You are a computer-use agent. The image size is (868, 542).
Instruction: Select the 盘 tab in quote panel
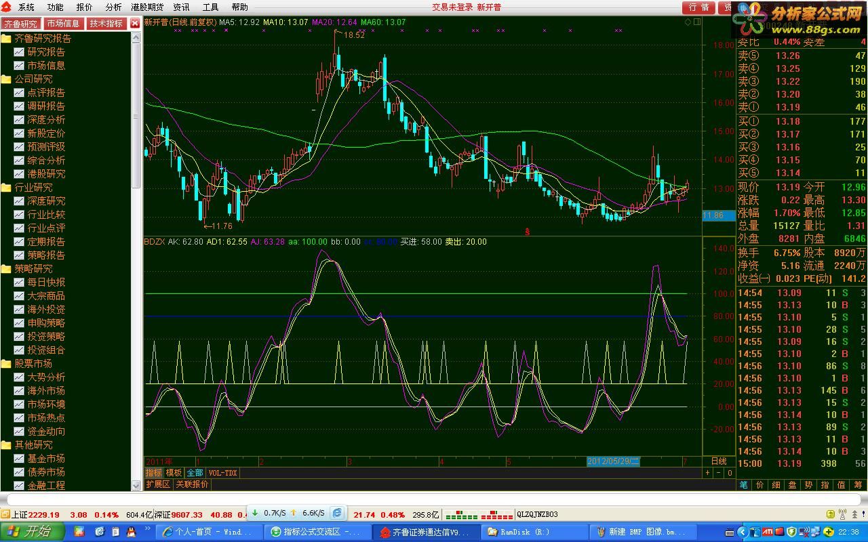click(x=793, y=484)
